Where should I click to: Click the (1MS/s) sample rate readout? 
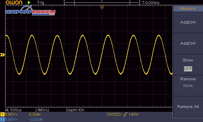pos(42,110)
